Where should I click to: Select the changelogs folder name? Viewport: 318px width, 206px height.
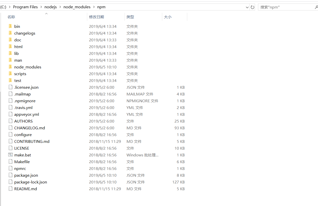[x=25, y=33]
